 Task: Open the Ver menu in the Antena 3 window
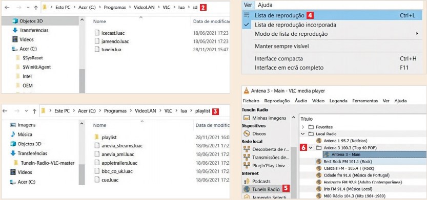coord(386,101)
